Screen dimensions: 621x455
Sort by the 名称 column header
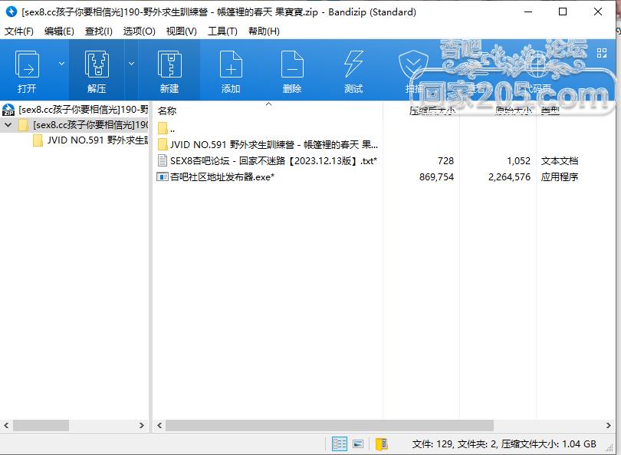tap(167, 111)
